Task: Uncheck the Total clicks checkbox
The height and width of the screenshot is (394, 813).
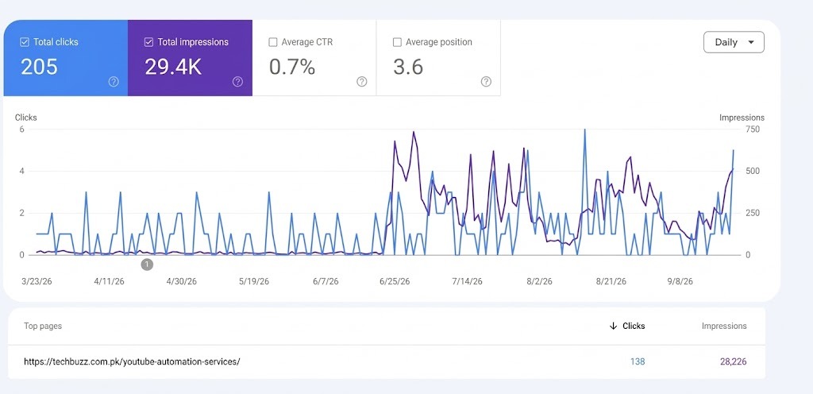Action: coord(25,42)
